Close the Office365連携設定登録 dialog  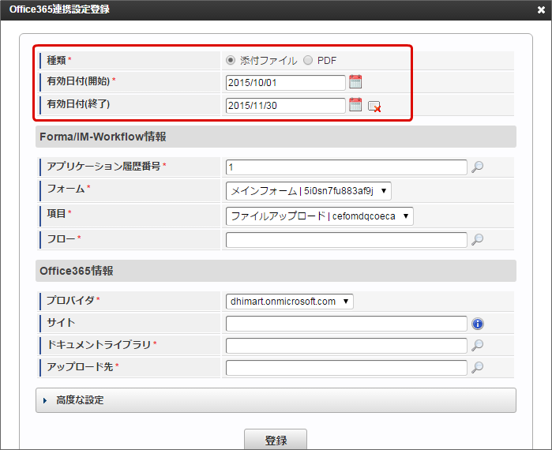pos(541,9)
